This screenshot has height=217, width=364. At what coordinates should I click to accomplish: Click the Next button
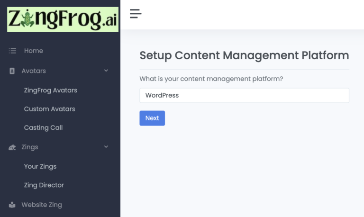[x=152, y=118]
